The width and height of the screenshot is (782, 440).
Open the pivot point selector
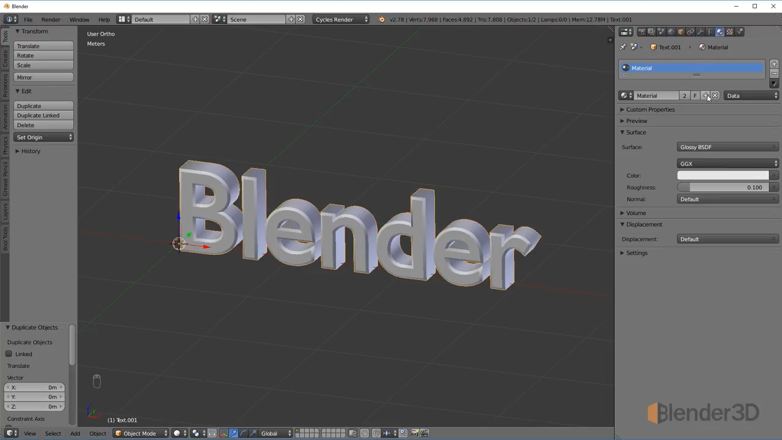click(199, 433)
